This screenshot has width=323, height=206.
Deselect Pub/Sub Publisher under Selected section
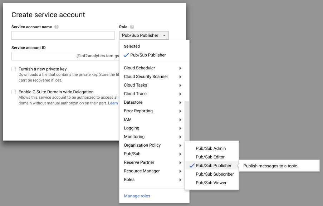pos(145,55)
